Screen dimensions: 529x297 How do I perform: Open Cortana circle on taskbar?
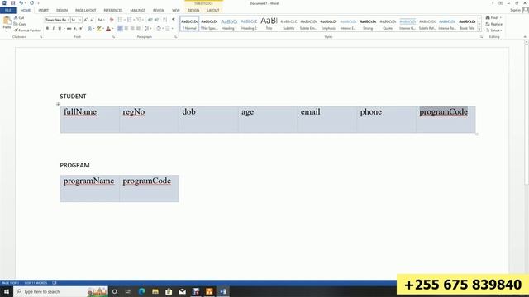[x=114, y=291]
